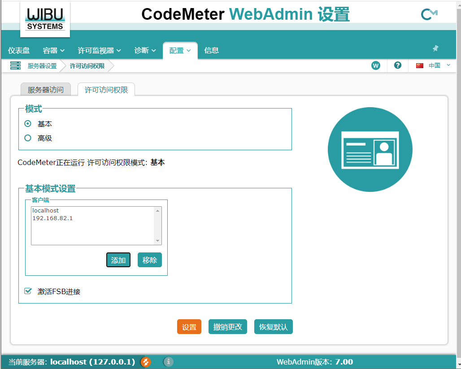Click the 移除 button
Image resolution: width=461 pixels, height=369 pixels.
(x=150, y=260)
